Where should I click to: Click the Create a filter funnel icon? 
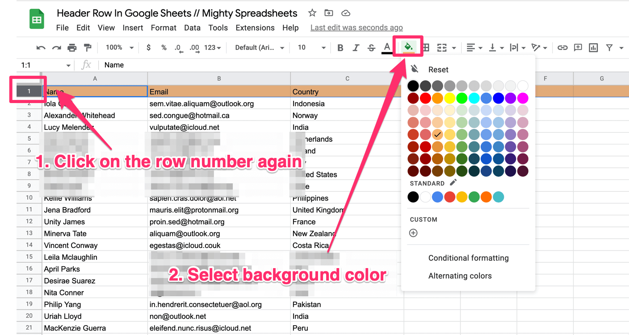point(609,48)
